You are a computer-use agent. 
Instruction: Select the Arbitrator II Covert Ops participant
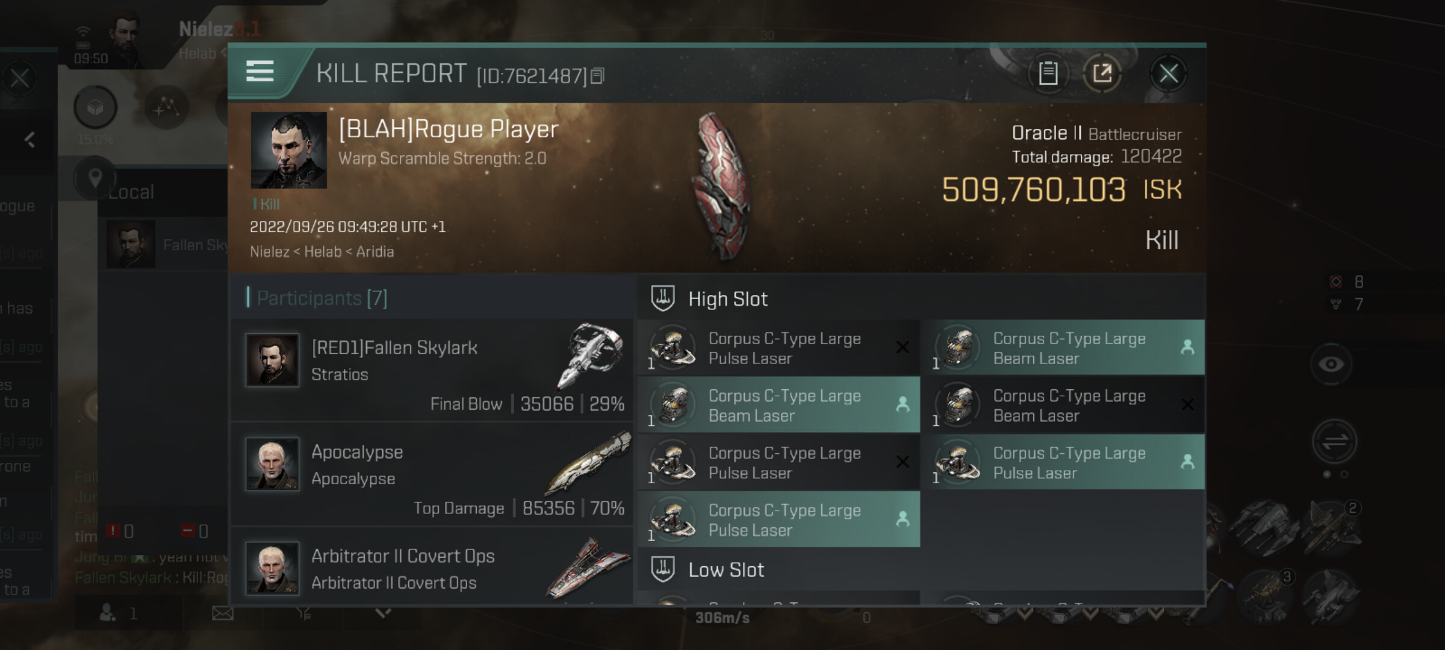(432, 567)
